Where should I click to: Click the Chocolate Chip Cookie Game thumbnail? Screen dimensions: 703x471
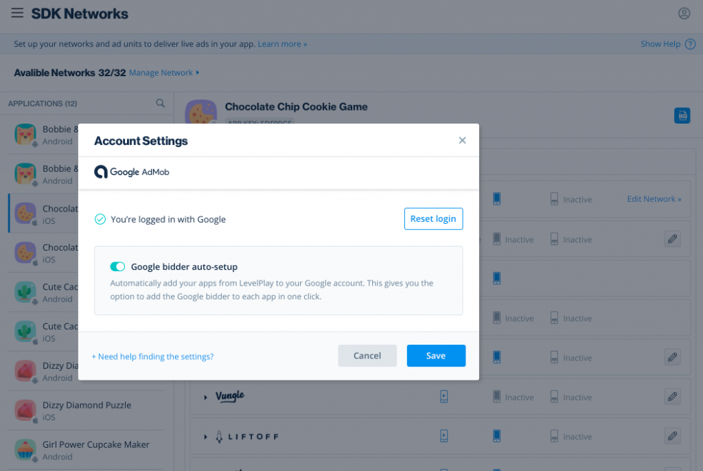[x=200, y=111]
